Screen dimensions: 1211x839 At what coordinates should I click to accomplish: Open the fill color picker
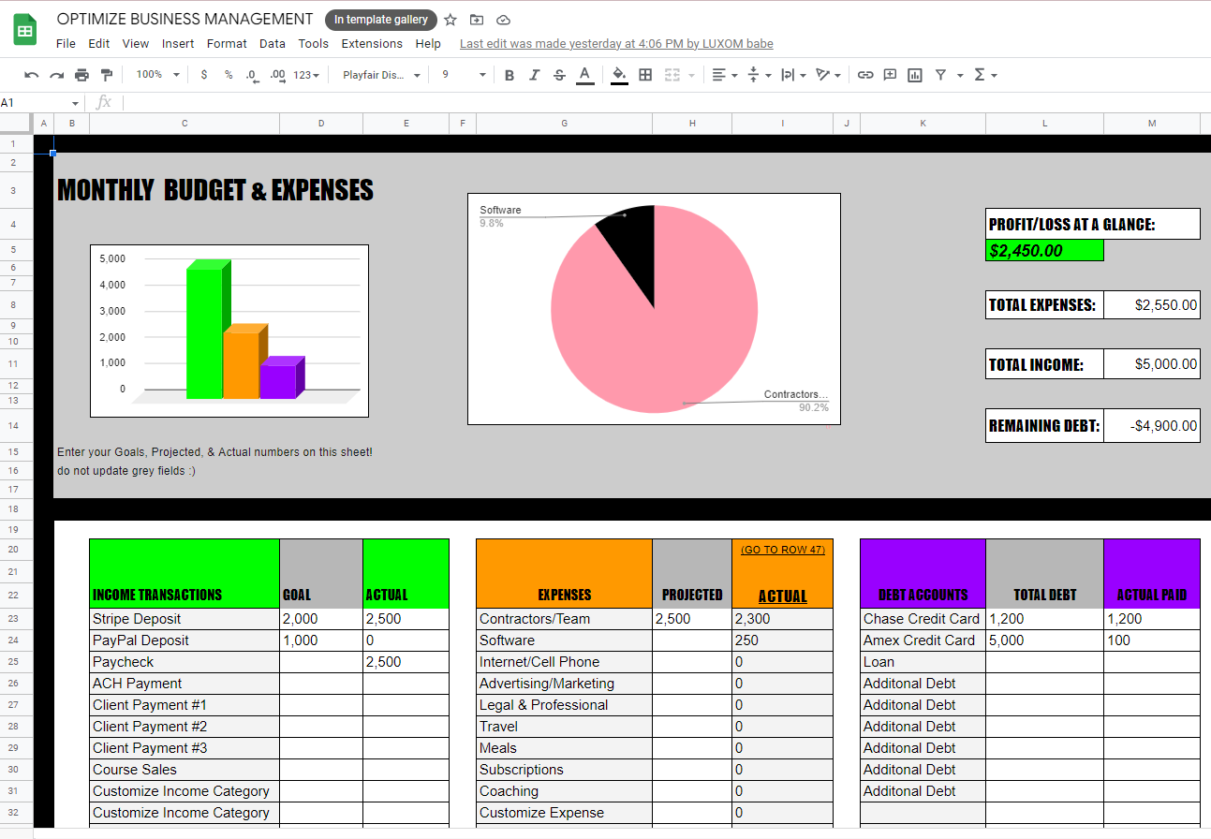[618, 75]
